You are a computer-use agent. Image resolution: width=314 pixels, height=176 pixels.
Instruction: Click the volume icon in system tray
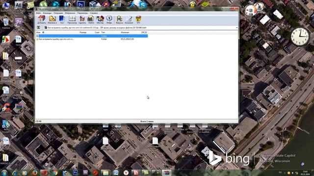click(x=292, y=173)
